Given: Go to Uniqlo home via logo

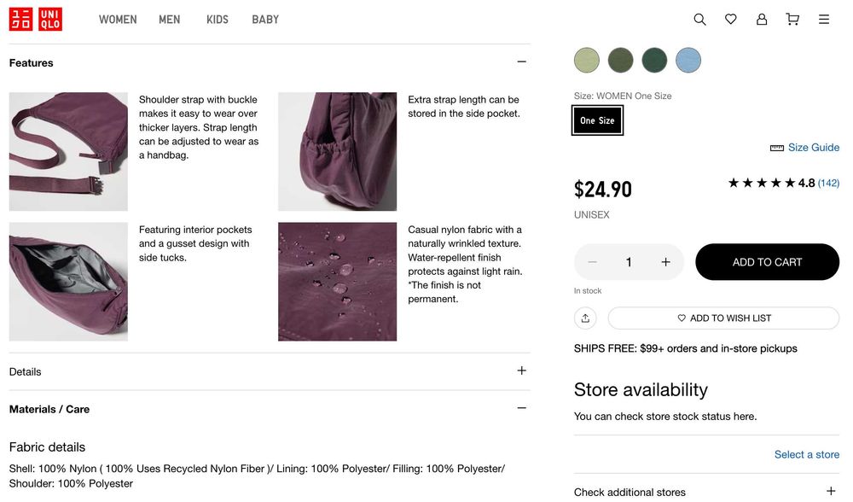Looking at the screenshot, I should point(35,20).
